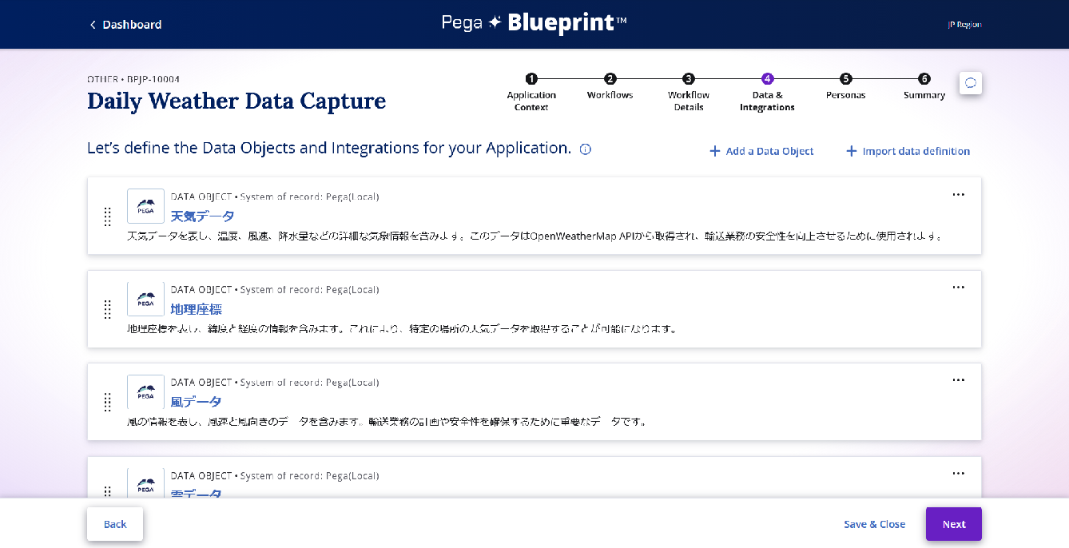Grab drag handle of 天気データ card
This screenshot has height=548, width=1069.
(107, 216)
